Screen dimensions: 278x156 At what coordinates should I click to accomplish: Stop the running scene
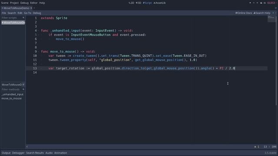(x=257, y=3)
